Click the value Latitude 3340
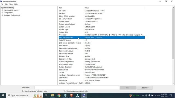This screenshot has width=175, height=98. 90,27
